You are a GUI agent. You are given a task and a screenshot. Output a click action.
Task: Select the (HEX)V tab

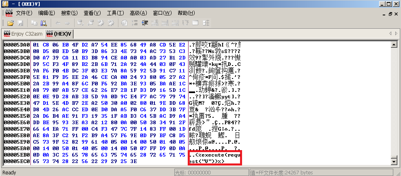pos(59,34)
